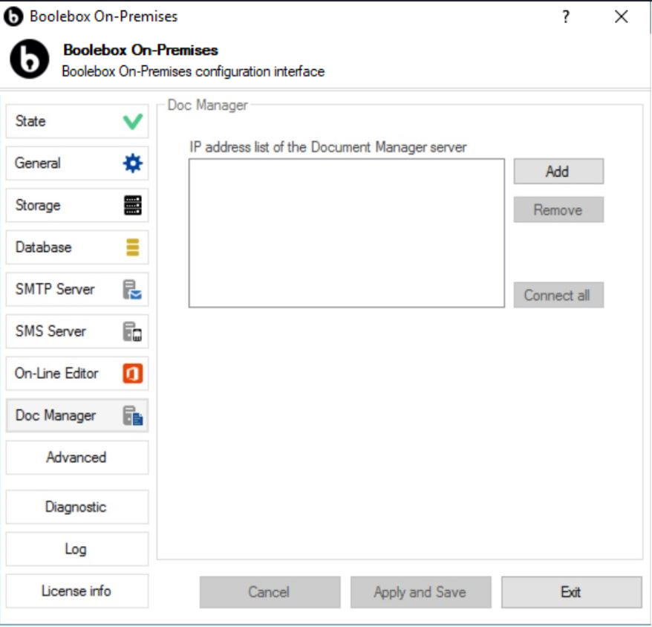Click the bold 'Boolebox On-Premises' heading
Viewport: 652px width, 627px height.
(x=140, y=50)
